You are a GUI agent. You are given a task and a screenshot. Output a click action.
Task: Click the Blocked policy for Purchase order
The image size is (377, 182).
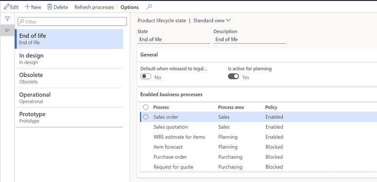[x=274, y=157]
